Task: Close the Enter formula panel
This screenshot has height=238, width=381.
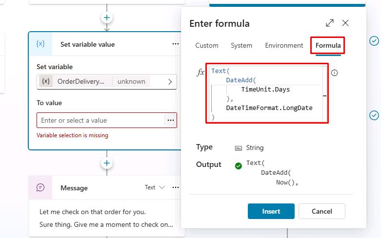Action: (345, 23)
